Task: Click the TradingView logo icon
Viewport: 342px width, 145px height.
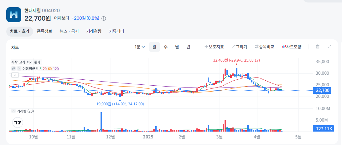Action: pos(18,122)
